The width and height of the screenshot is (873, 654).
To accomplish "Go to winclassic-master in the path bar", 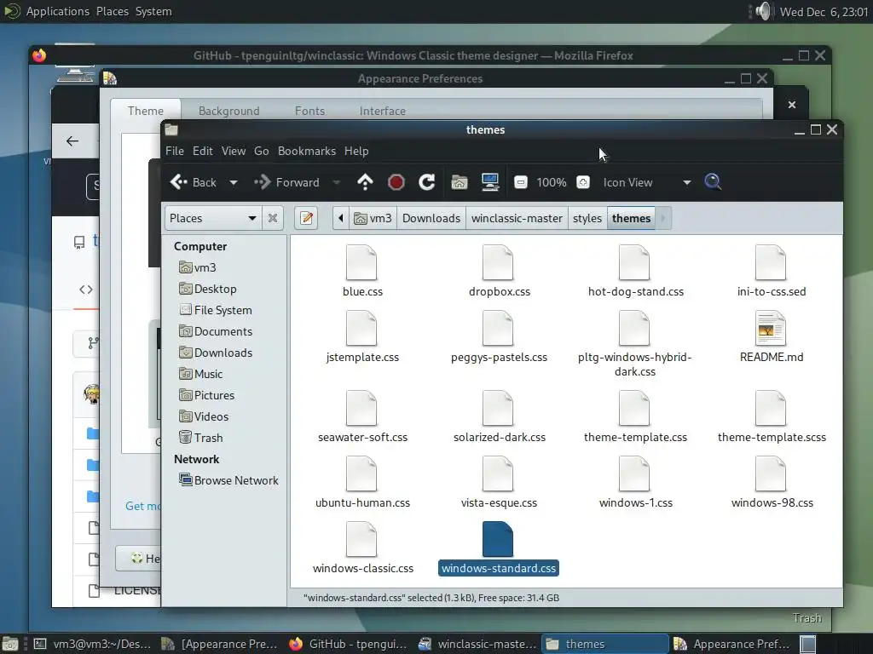I will click(517, 218).
